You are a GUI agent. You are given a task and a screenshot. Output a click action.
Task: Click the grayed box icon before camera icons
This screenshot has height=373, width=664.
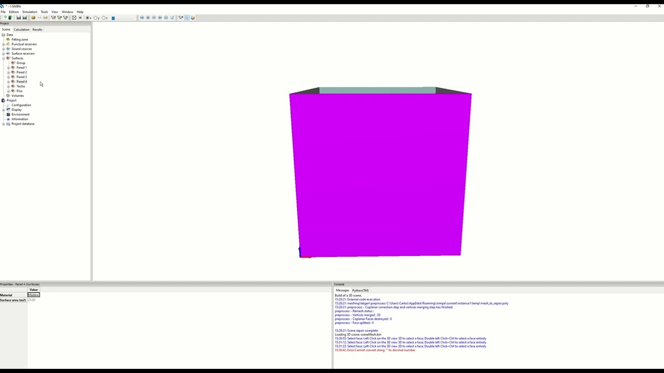tap(45, 18)
